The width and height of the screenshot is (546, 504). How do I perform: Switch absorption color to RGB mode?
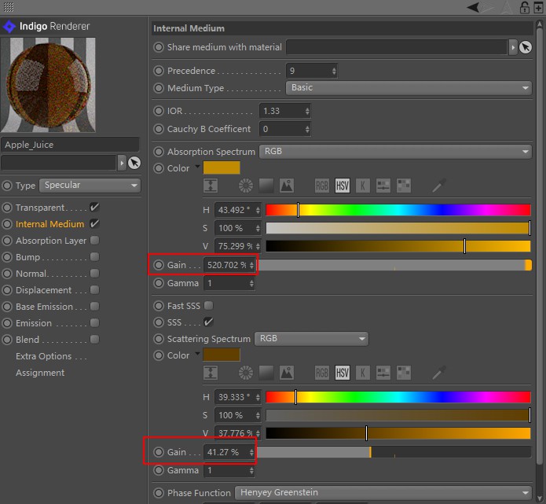pyautogui.click(x=322, y=186)
